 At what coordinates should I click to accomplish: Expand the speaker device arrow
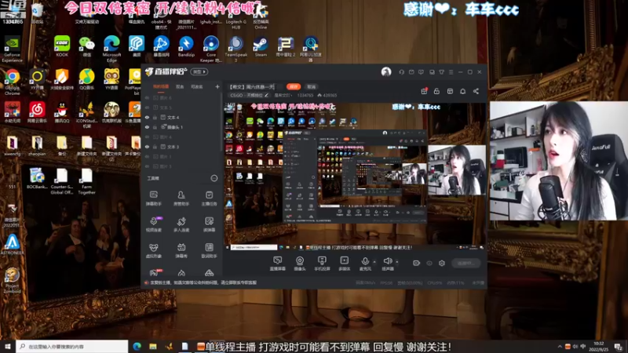coord(397,262)
